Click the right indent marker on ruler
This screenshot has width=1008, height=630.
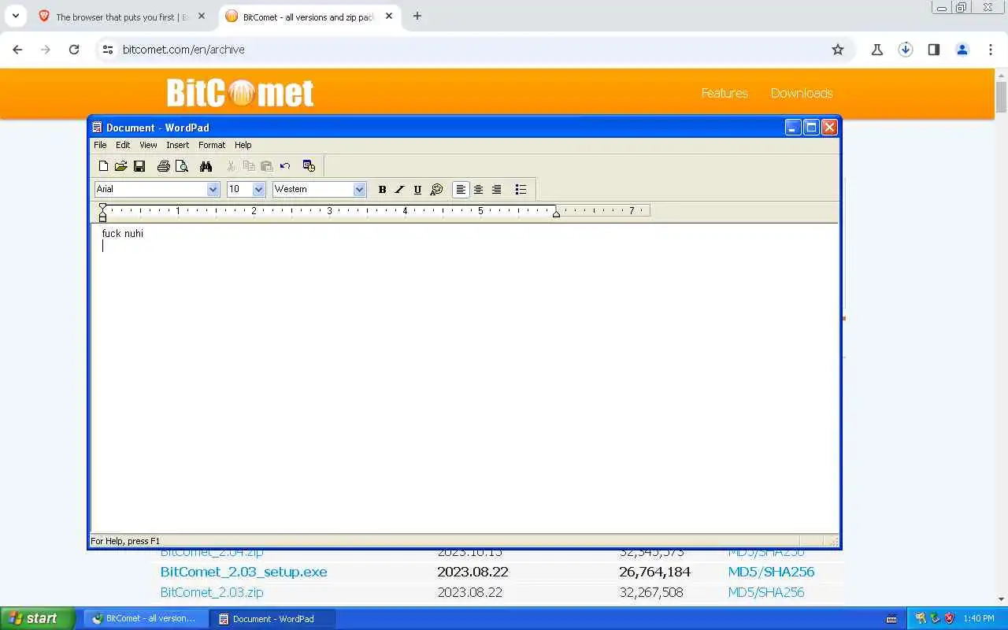[556, 213]
